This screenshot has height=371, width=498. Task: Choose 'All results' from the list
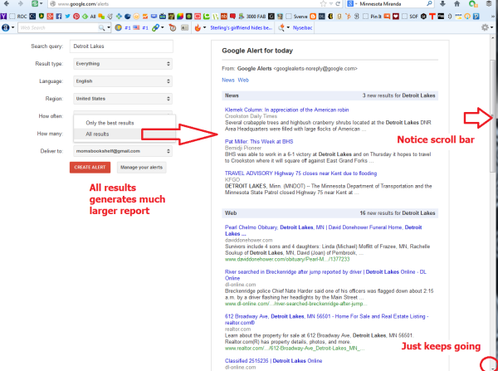97,134
